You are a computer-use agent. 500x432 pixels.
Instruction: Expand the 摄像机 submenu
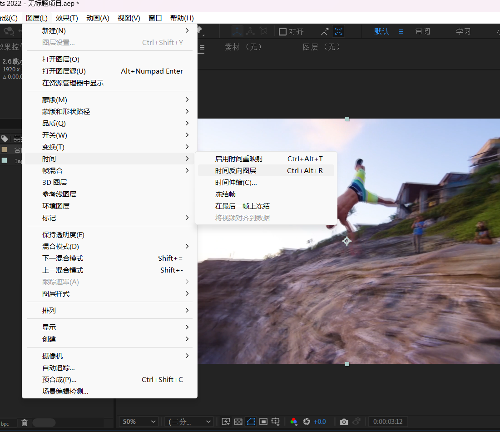109,356
